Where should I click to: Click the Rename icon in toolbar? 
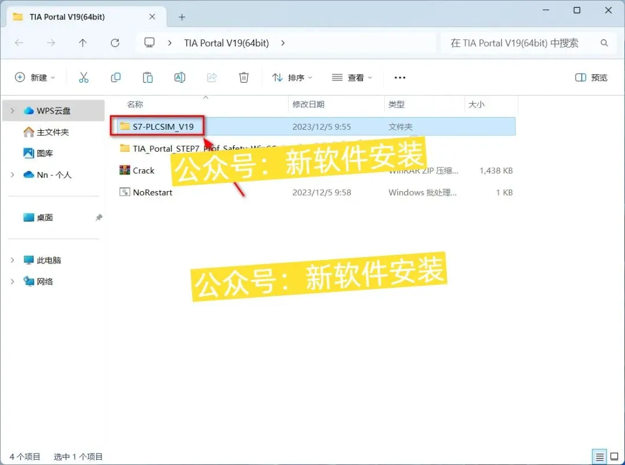point(180,78)
